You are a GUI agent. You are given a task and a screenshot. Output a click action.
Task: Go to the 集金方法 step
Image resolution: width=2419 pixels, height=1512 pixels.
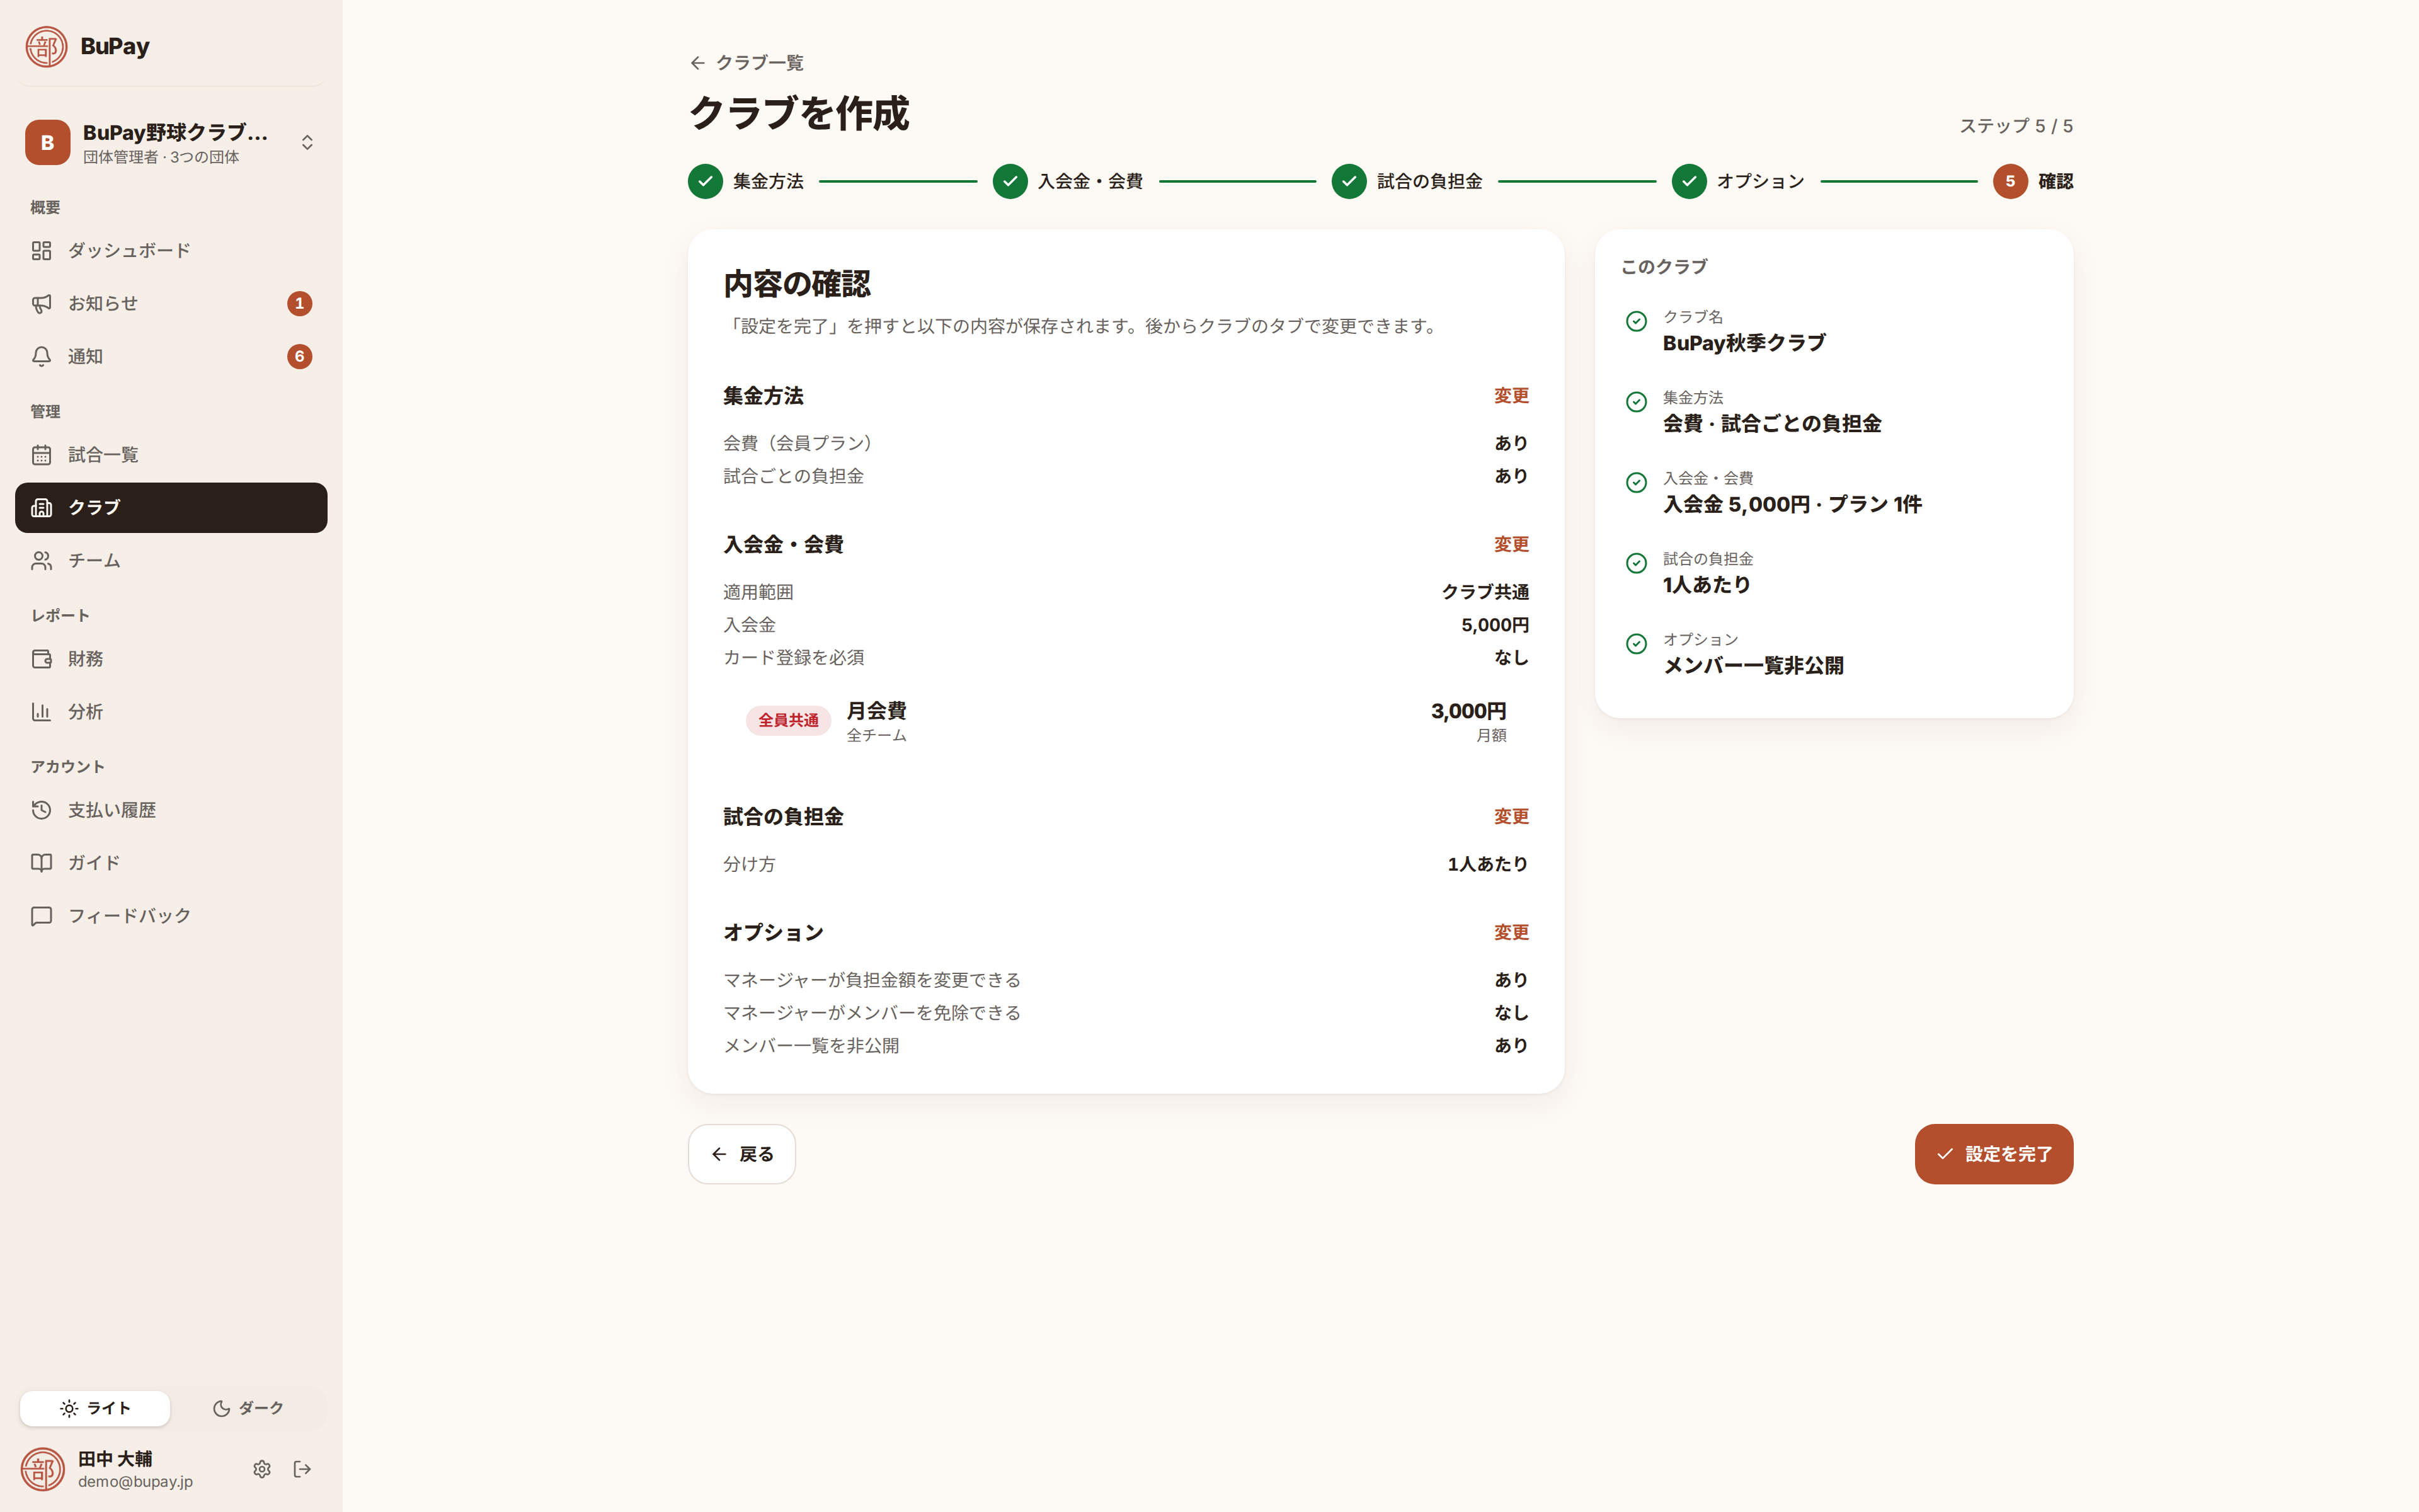point(746,181)
